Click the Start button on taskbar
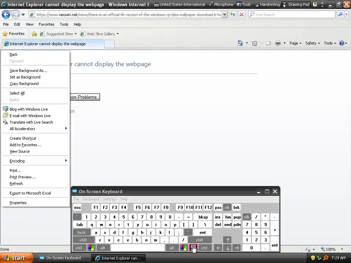Image resolution: width=351 pixels, height=263 pixels. (x=16, y=258)
